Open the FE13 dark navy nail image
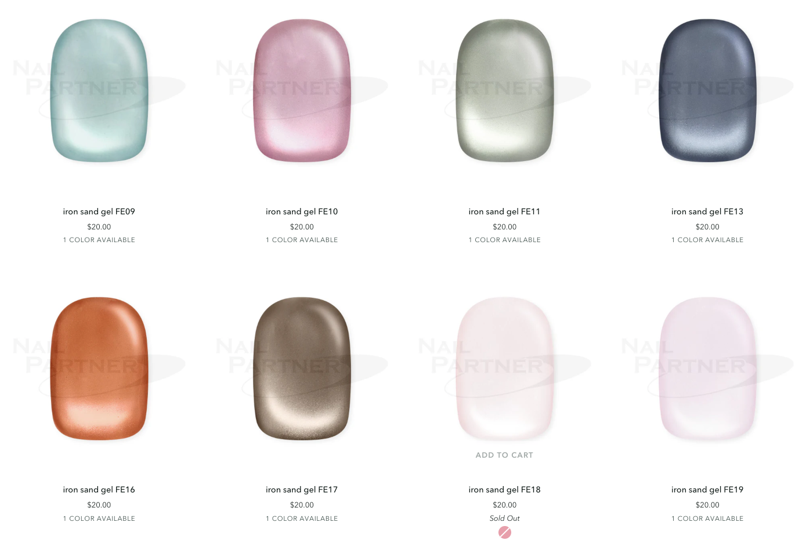The image size is (806, 555). (x=707, y=90)
